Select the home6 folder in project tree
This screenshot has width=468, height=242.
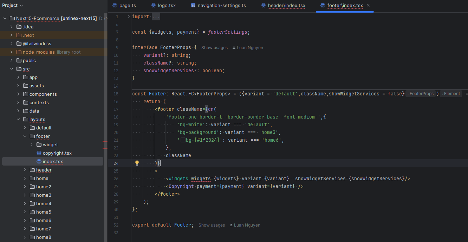point(44,220)
